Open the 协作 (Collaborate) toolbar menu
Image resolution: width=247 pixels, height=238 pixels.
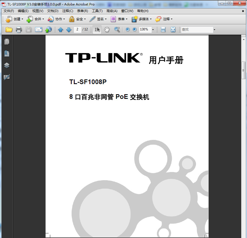pos(56,19)
